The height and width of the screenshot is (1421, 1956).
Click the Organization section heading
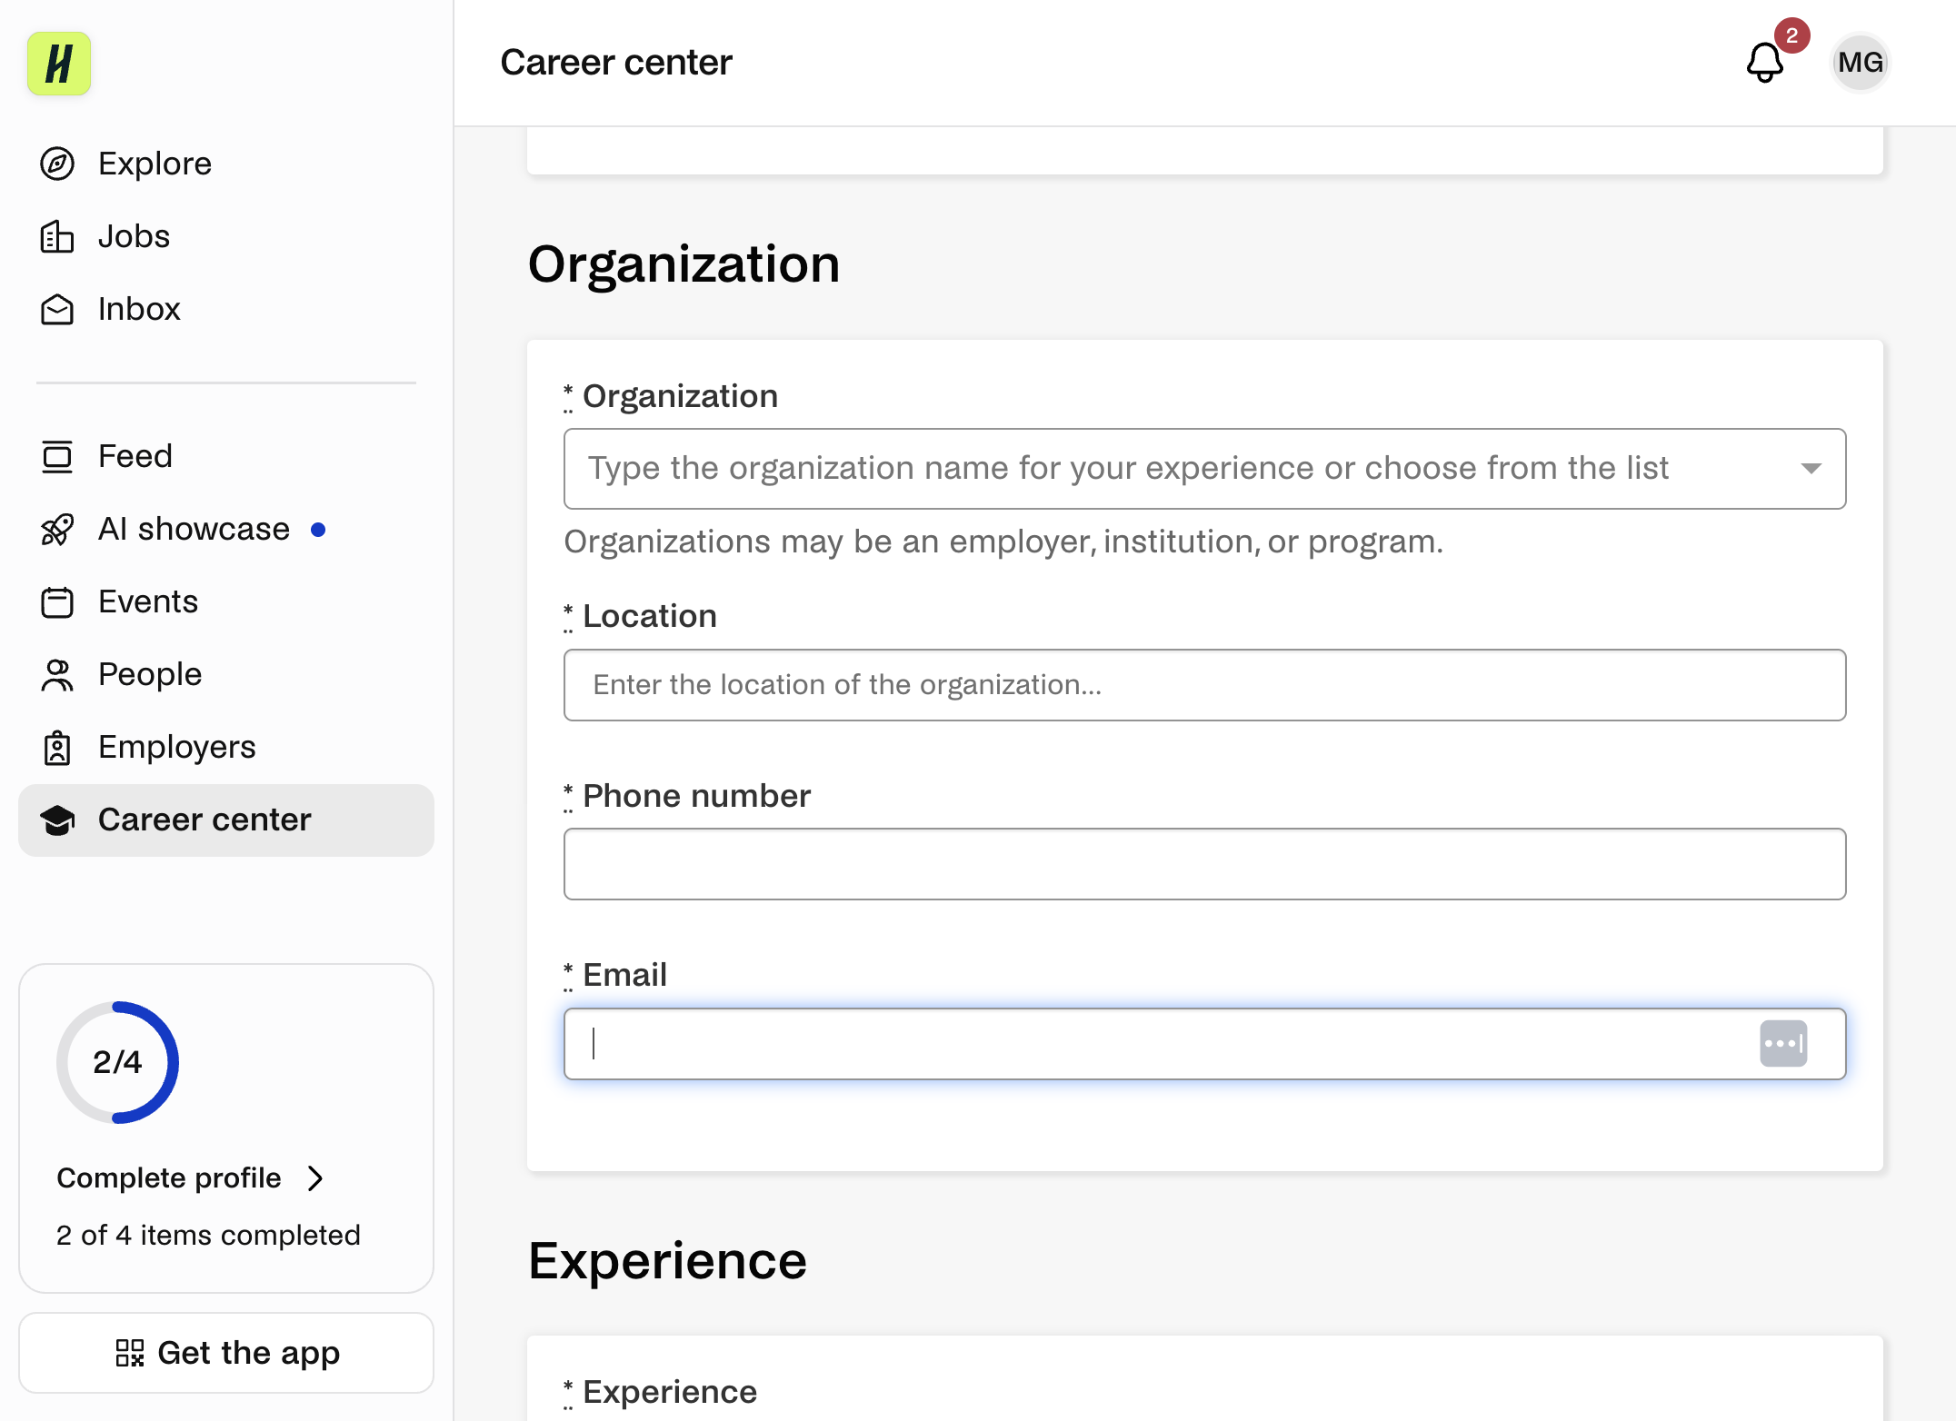[684, 264]
